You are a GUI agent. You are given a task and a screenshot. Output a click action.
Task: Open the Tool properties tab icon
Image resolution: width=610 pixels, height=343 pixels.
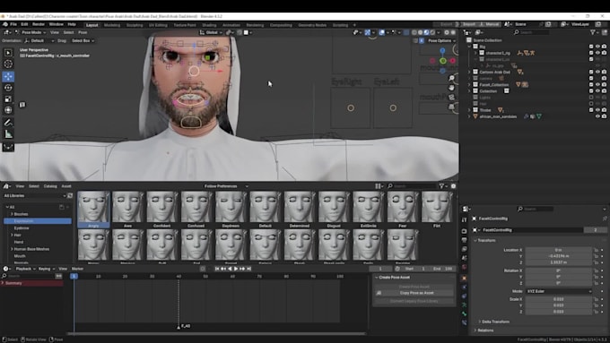click(464, 220)
